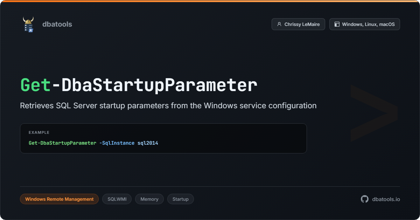The height and width of the screenshot is (220, 420).
Task: Select the Memory tag
Action: (149, 199)
